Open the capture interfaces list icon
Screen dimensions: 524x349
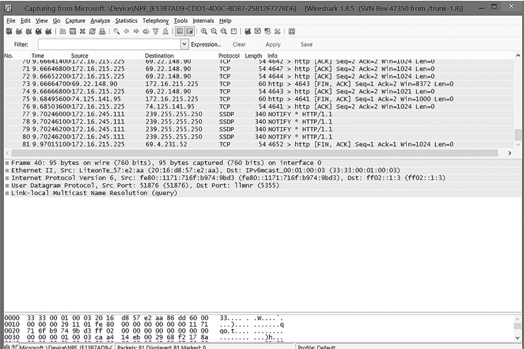pyautogui.click(x=9, y=31)
